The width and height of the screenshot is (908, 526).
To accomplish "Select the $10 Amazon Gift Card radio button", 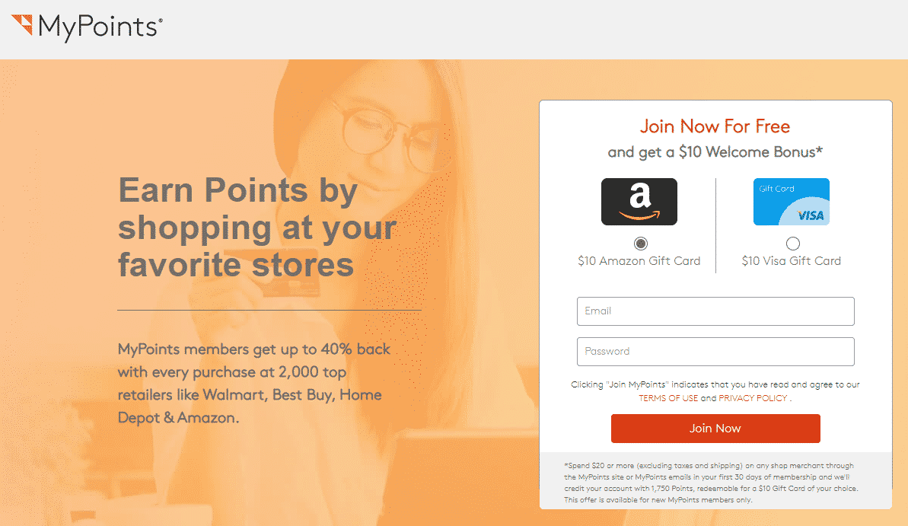I will point(640,244).
